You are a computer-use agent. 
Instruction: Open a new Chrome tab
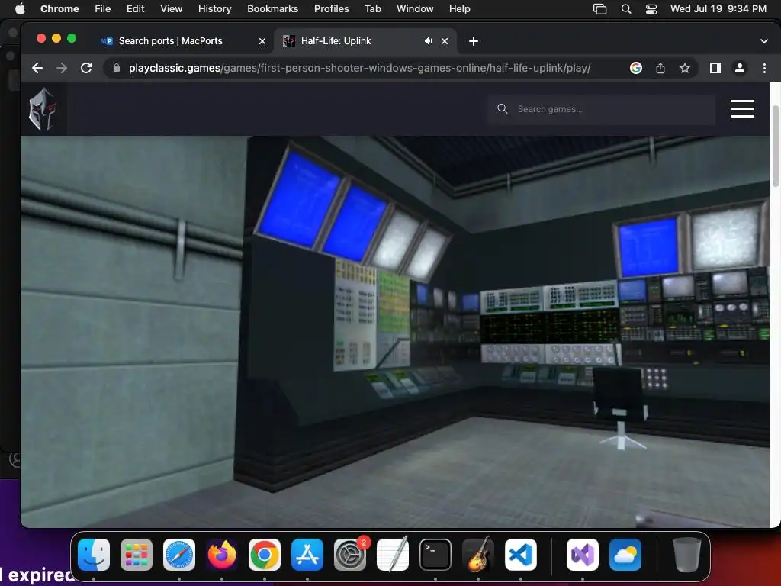point(473,41)
